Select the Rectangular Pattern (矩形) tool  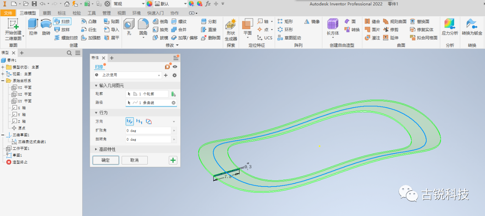285,22
